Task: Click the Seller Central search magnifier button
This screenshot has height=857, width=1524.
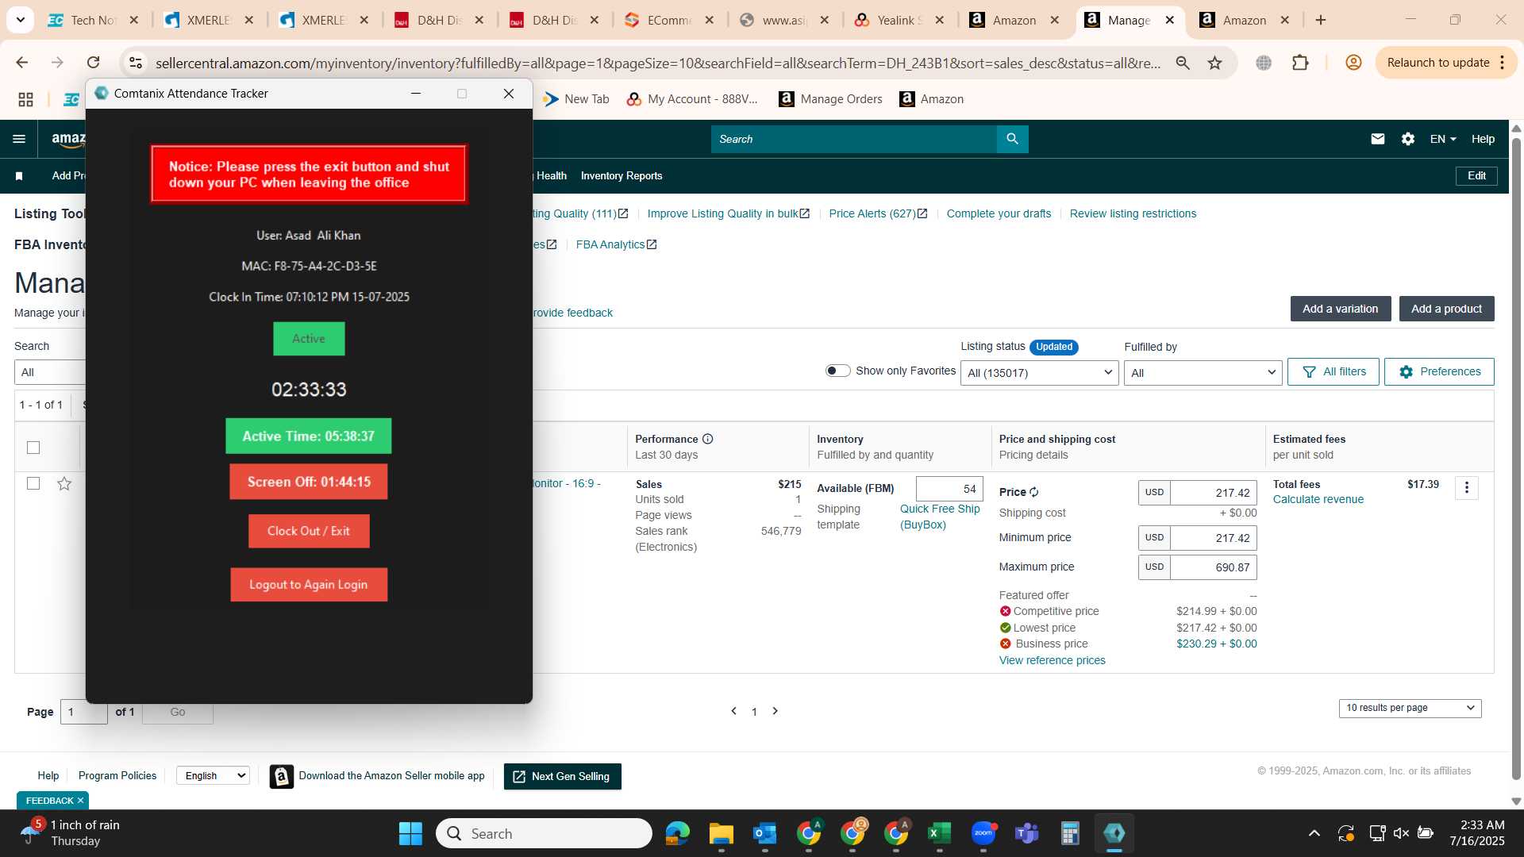Action: 1012,139
